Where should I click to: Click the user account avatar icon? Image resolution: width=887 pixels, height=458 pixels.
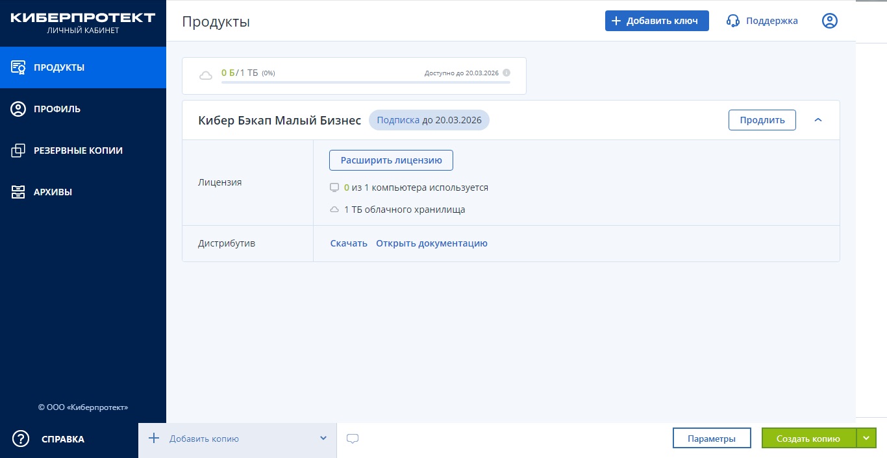(830, 21)
